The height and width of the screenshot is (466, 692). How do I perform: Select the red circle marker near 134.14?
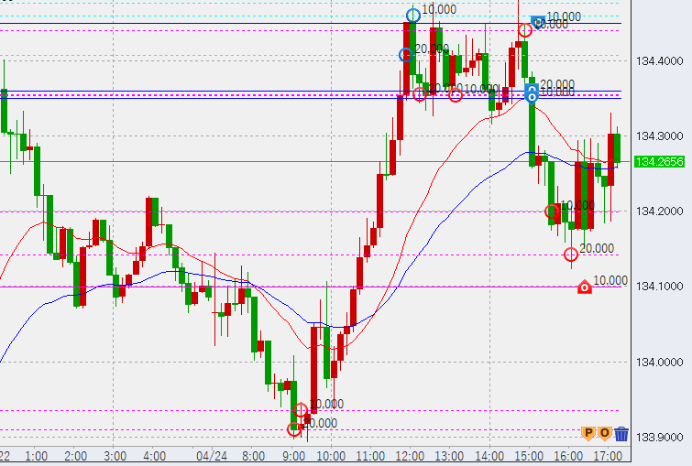tap(571, 254)
